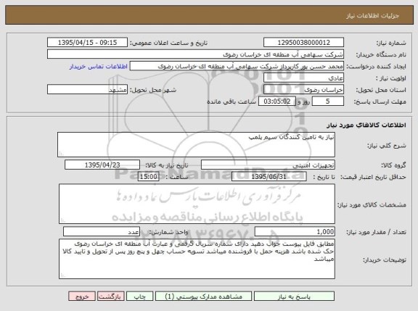Click the delivery city field مشهد
Screen dimensions: 418x311
[x=87, y=89]
